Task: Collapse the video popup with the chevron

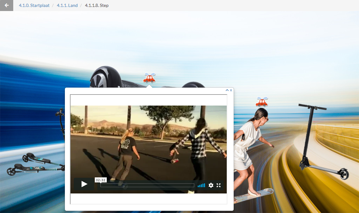Action: pyautogui.click(x=227, y=90)
